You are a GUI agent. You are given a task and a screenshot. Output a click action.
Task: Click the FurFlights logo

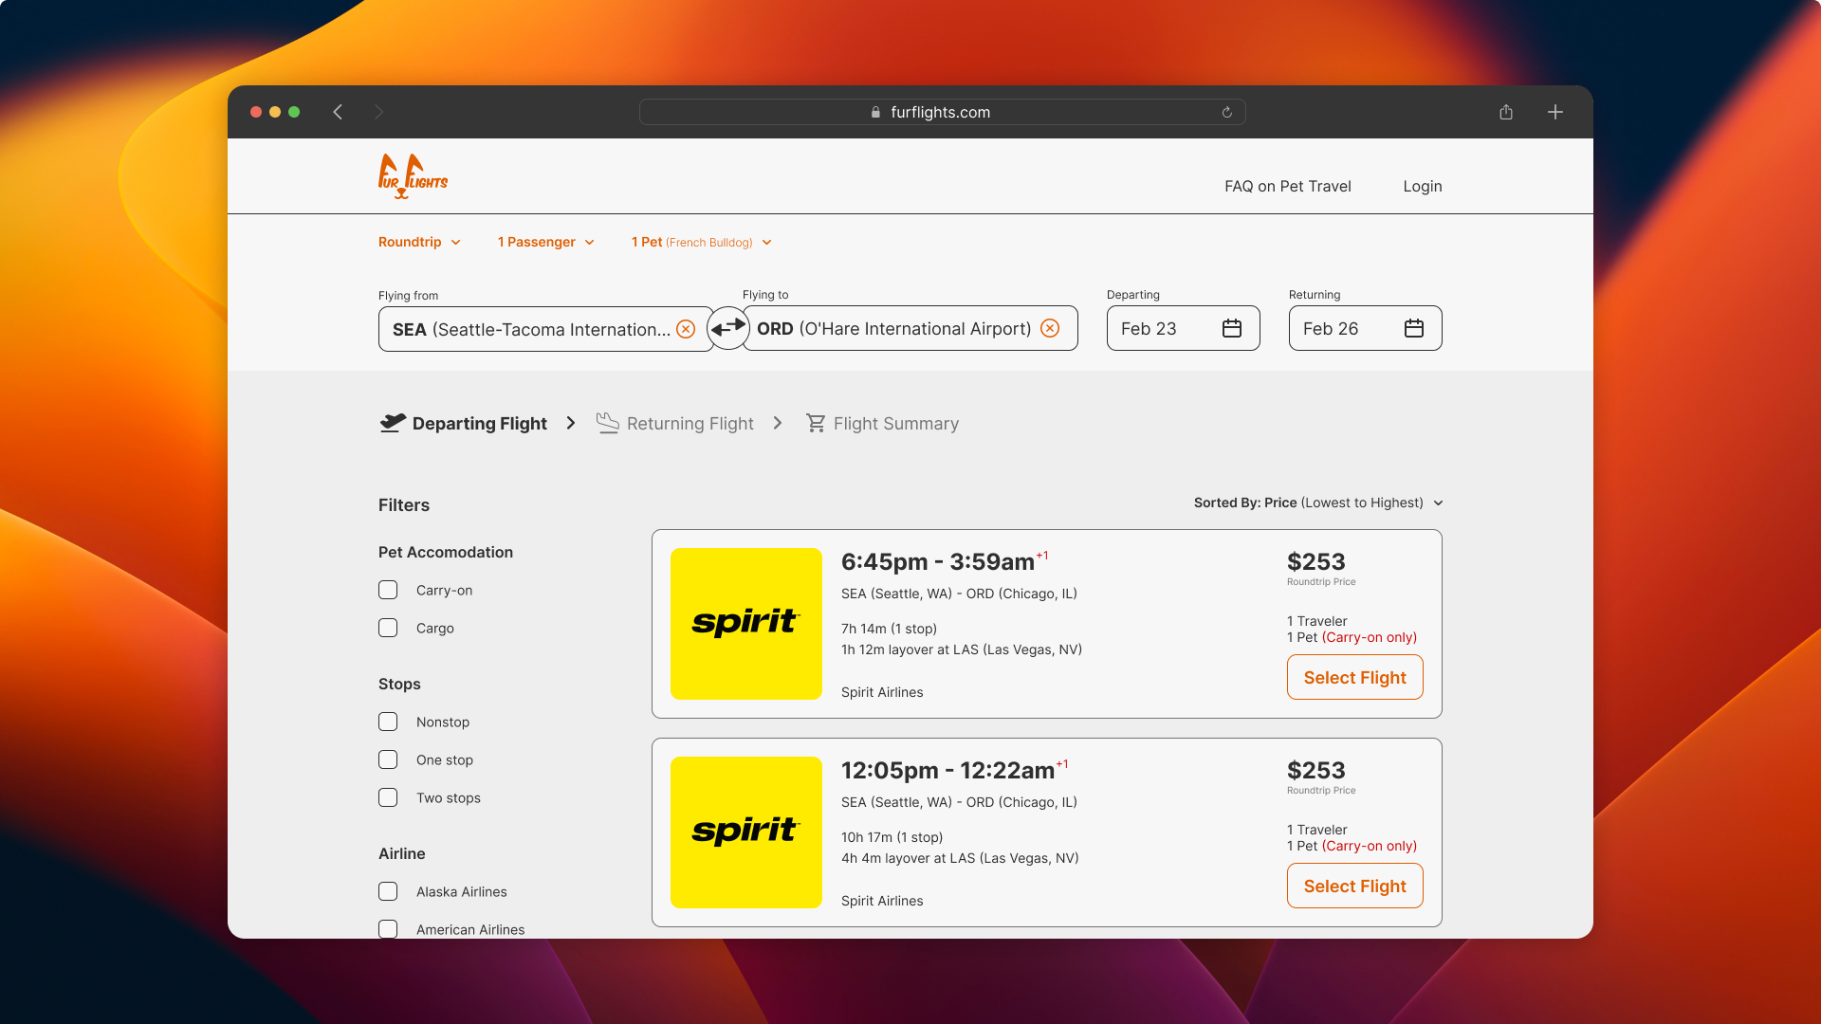point(413,176)
